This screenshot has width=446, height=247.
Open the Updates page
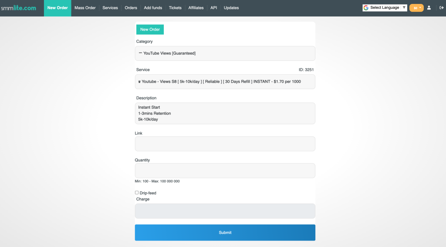231,8
